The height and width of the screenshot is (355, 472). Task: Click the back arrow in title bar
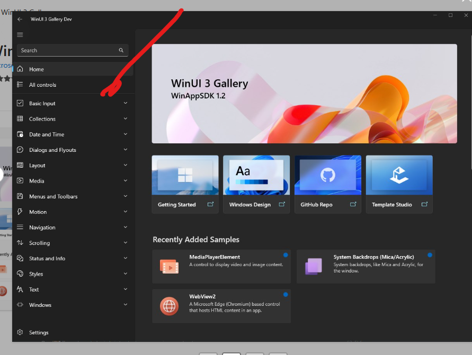pyautogui.click(x=20, y=19)
